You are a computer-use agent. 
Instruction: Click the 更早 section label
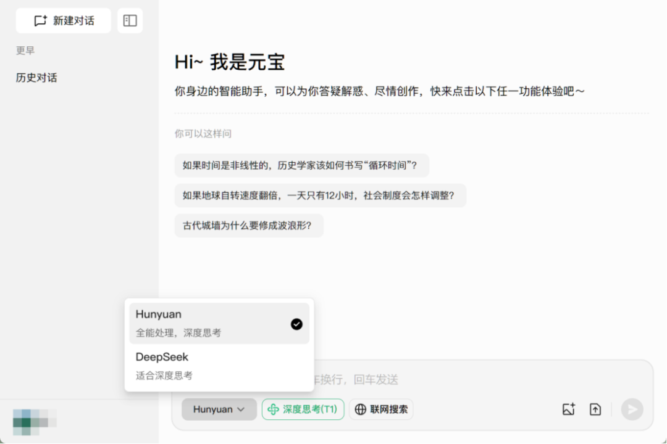(25, 51)
